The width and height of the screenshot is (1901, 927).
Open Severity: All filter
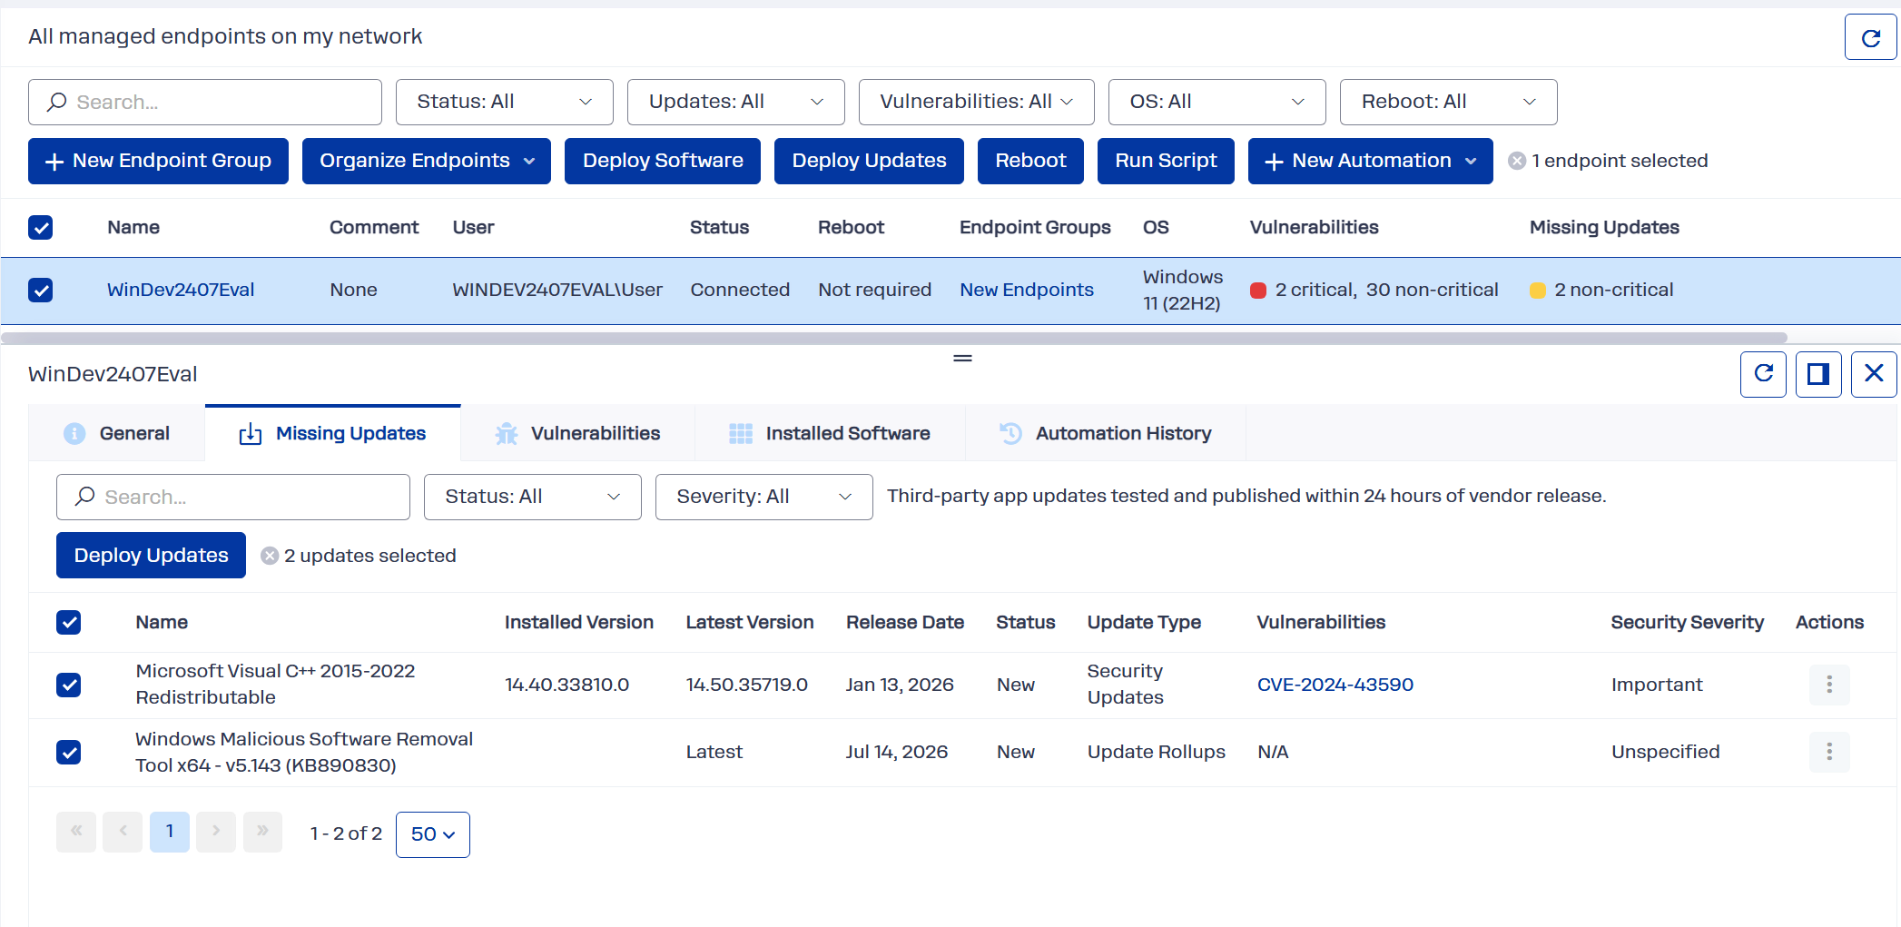click(764, 497)
